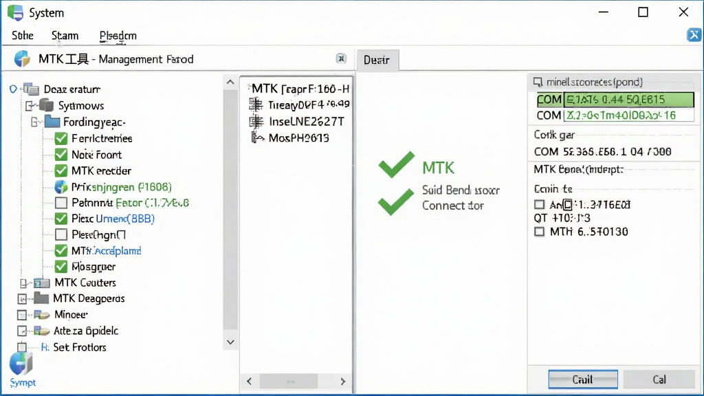Open the Stam menu
This screenshot has height=396, width=704.
point(65,36)
